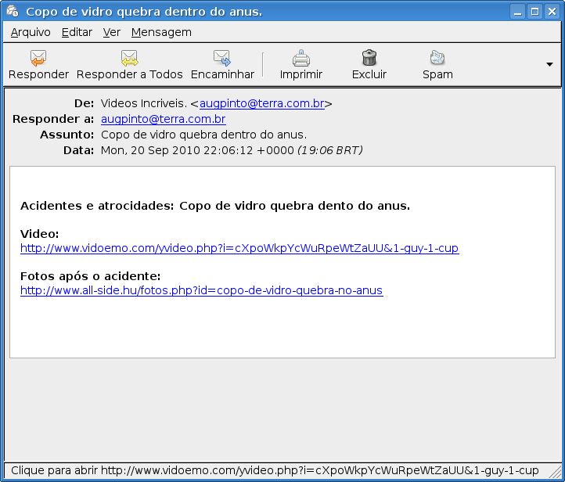565x482 pixels.
Task: Click the 'Fotos após o acidente:' label
Action: [91, 276]
